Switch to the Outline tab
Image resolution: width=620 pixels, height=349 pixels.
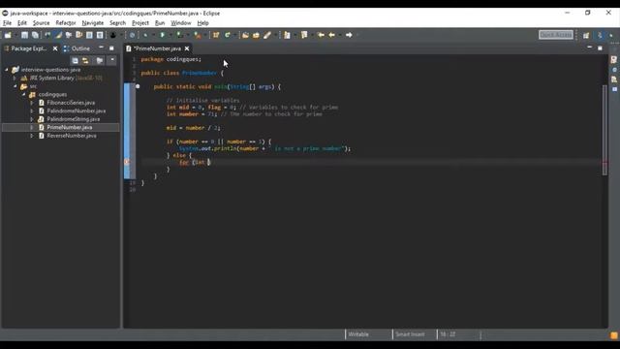[77, 48]
